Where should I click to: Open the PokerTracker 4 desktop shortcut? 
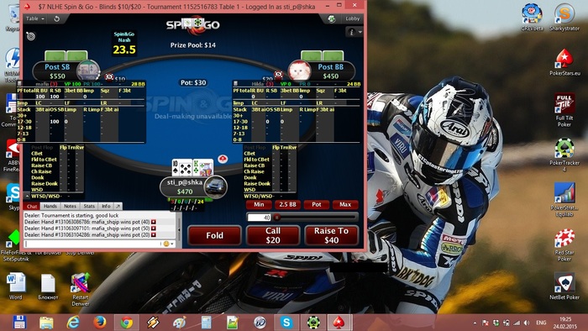(x=564, y=155)
